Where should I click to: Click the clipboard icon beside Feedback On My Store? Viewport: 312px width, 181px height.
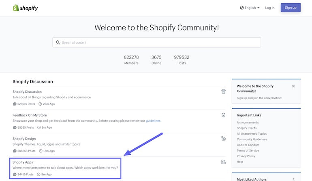tap(223, 115)
